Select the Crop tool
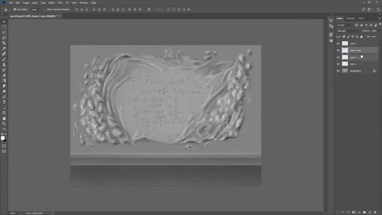 pyautogui.click(x=4, y=43)
